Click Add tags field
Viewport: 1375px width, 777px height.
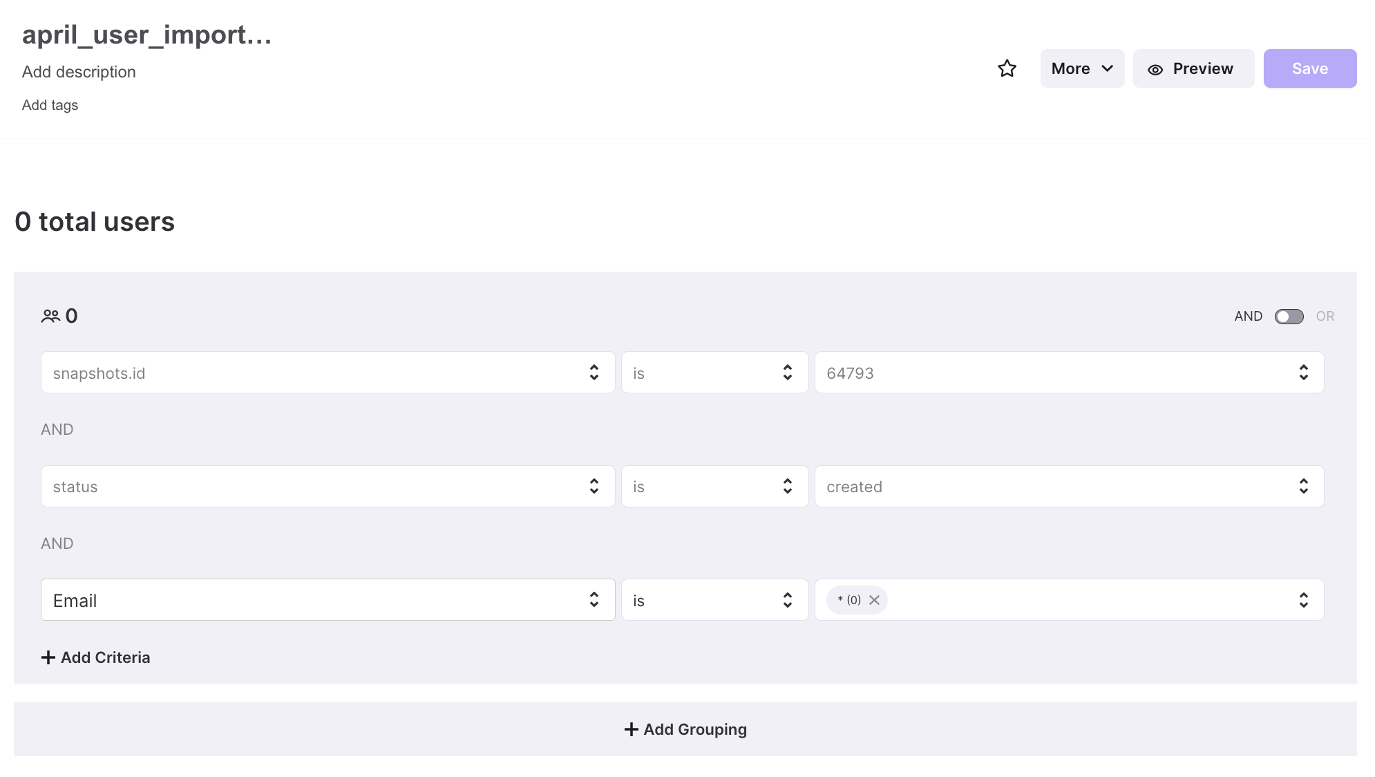tap(50, 105)
